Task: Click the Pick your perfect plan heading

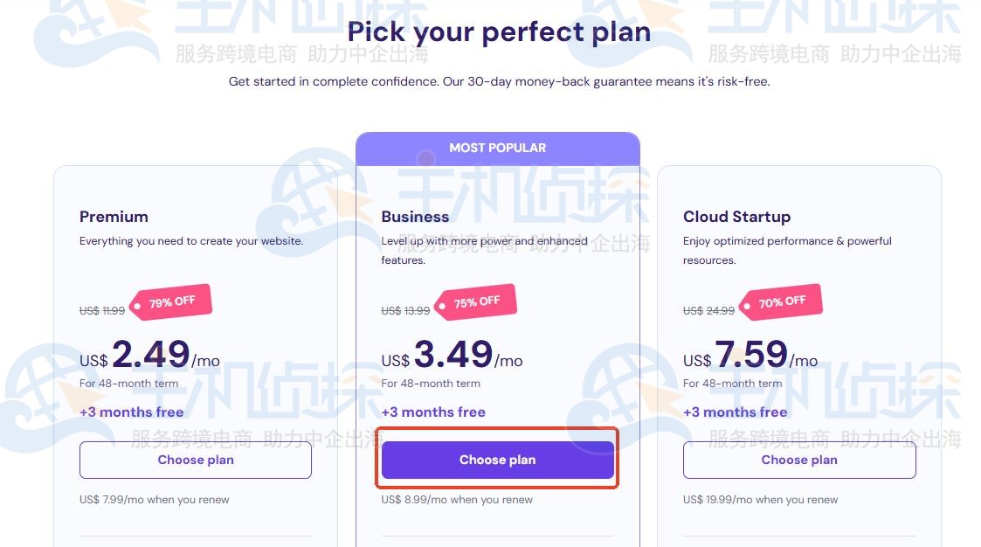Action: pos(499,32)
